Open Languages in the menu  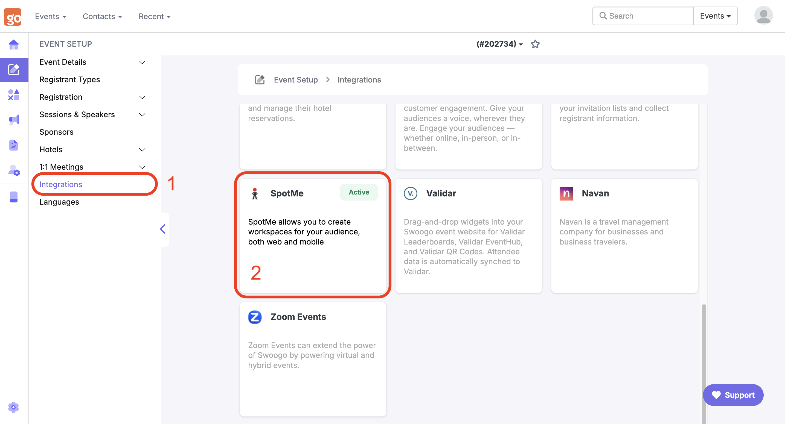pyautogui.click(x=59, y=202)
